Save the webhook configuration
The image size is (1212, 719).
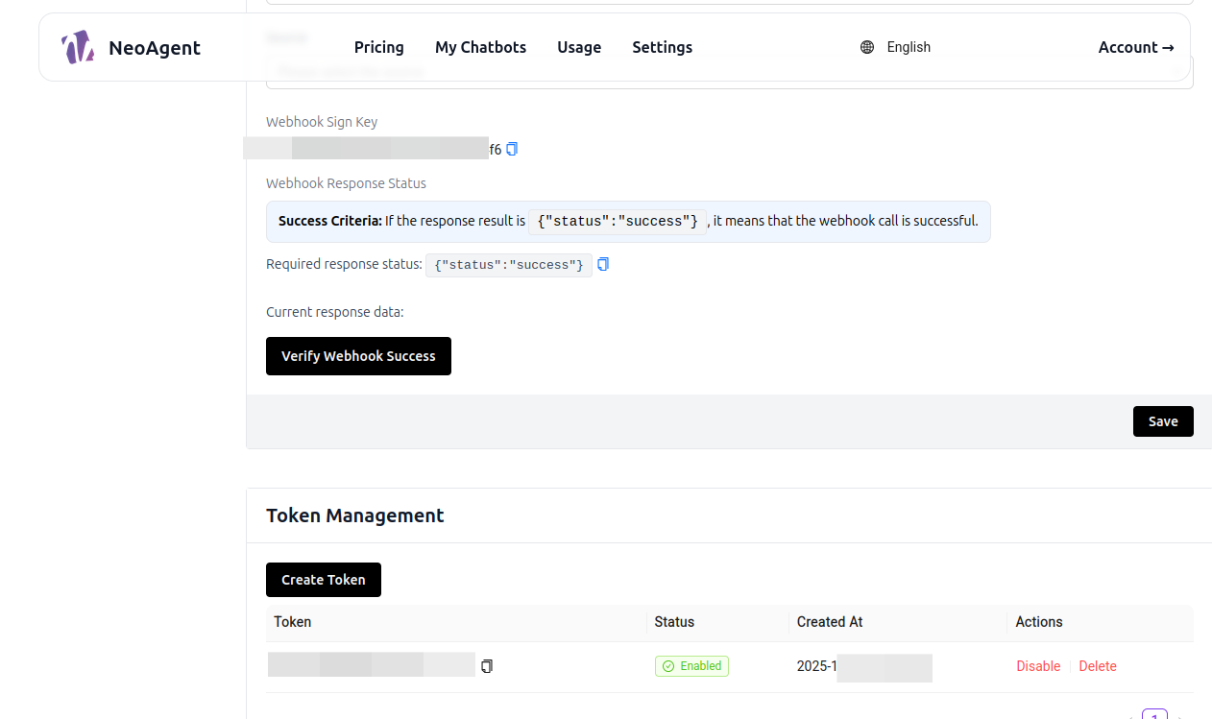pos(1162,421)
